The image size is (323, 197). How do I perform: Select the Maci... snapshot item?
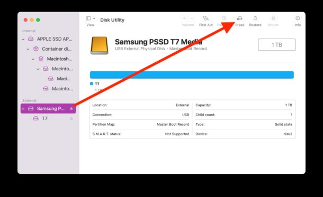tap(48, 79)
